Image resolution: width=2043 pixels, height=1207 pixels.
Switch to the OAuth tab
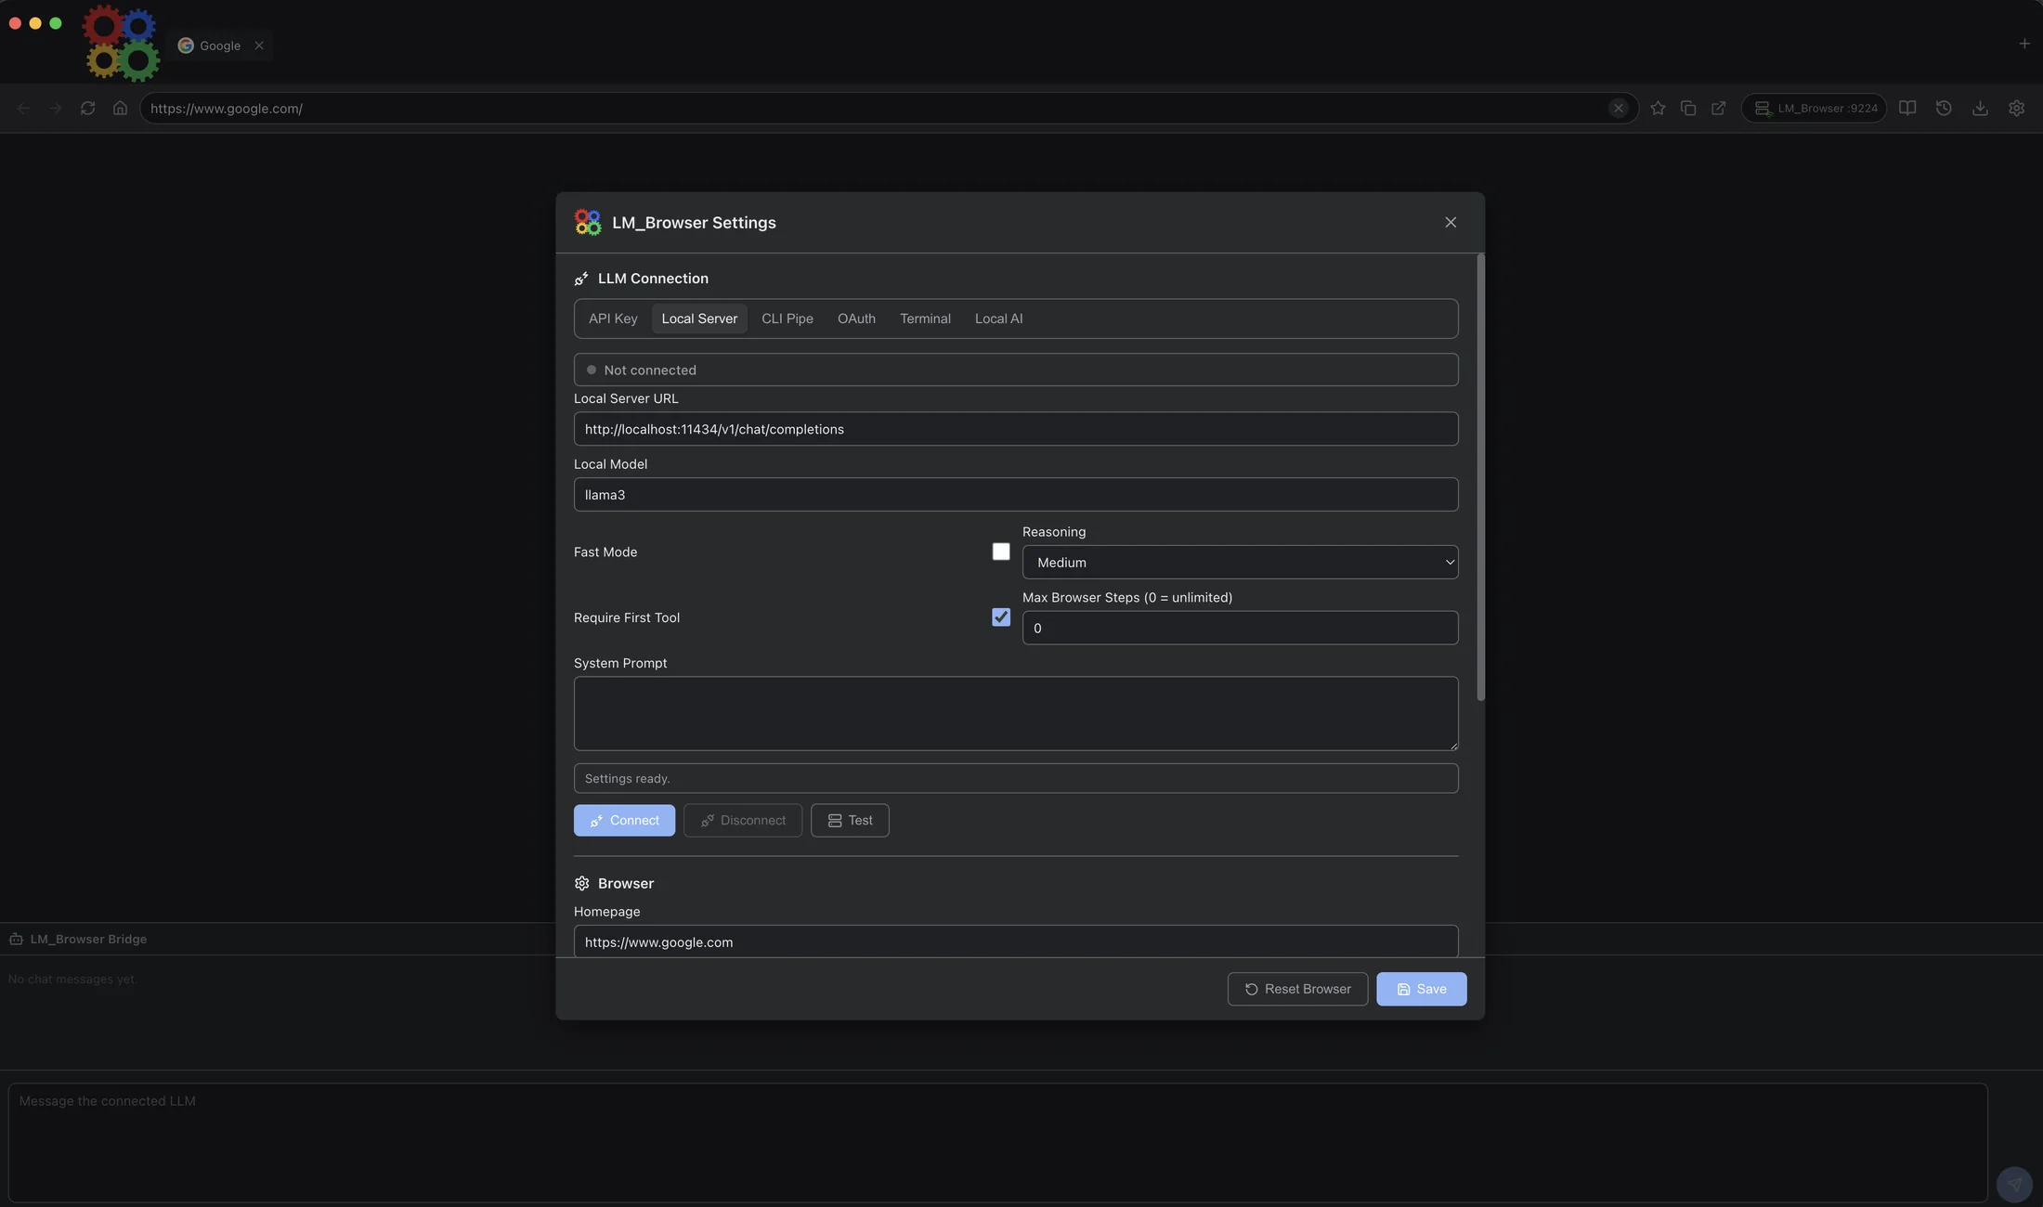click(856, 318)
